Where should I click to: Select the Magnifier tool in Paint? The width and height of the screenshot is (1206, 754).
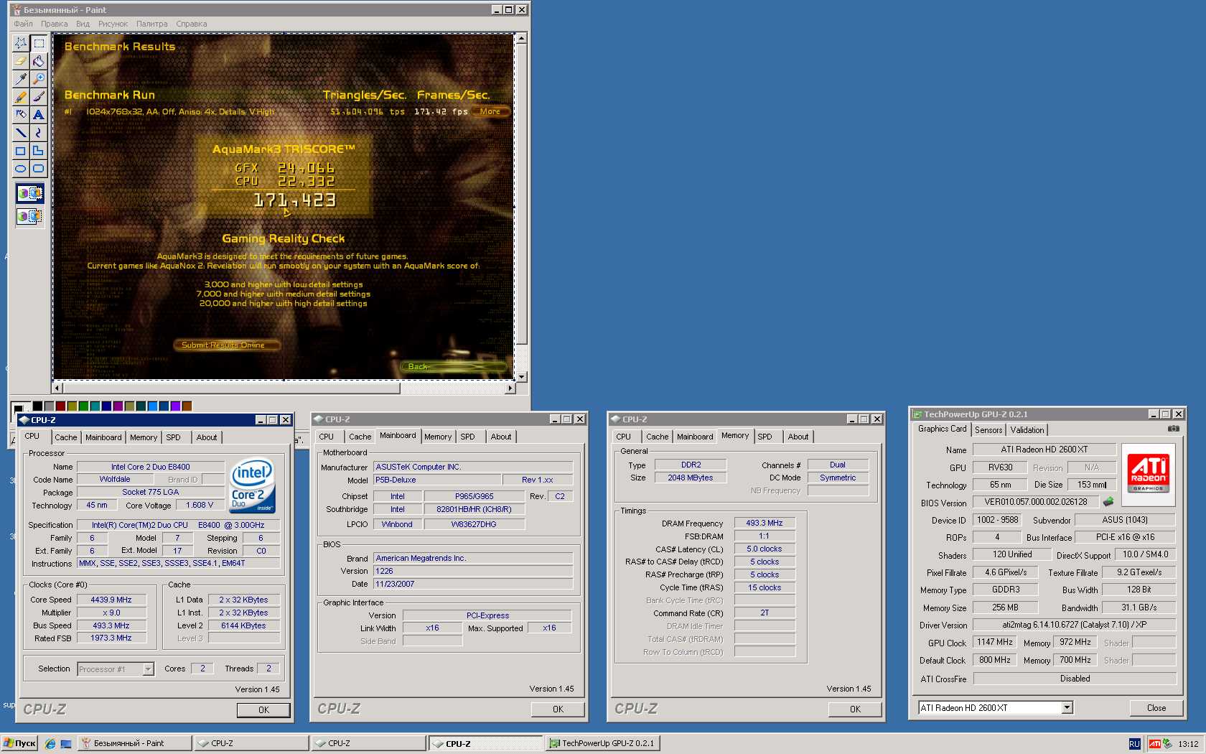coord(39,79)
